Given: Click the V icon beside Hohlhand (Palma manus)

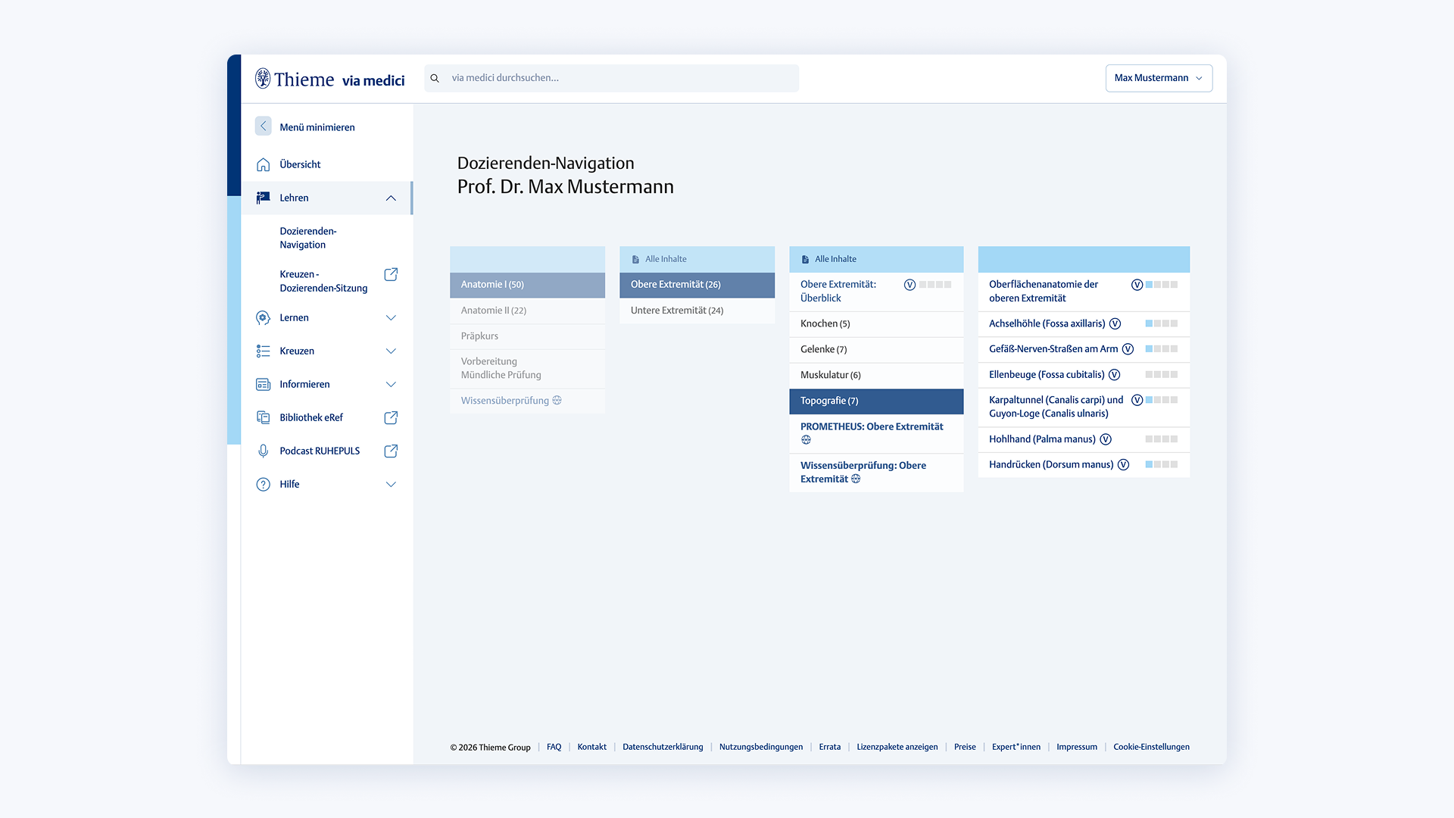Looking at the screenshot, I should point(1106,439).
